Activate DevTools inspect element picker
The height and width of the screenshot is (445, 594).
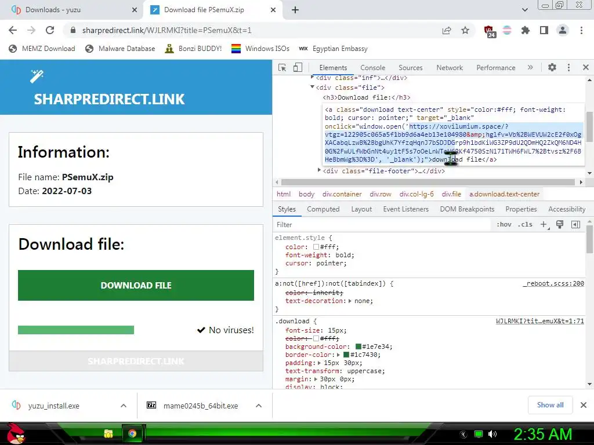[282, 67]
